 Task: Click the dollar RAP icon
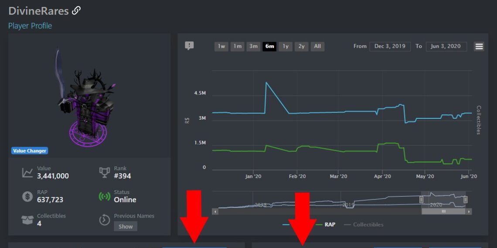[27, 196]
